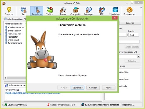Select eDonkeyServer No2 in server list
Screen dimensions: 145x109
pos(17,27)
